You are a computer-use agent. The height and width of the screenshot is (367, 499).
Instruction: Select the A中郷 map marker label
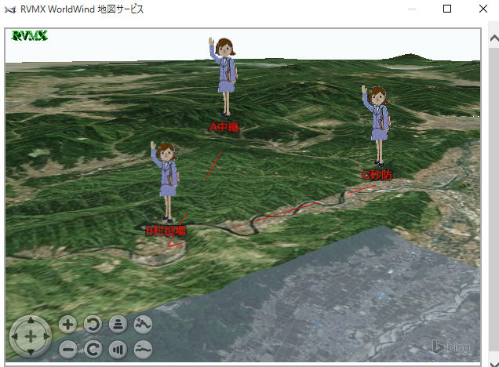pos(224,126)
